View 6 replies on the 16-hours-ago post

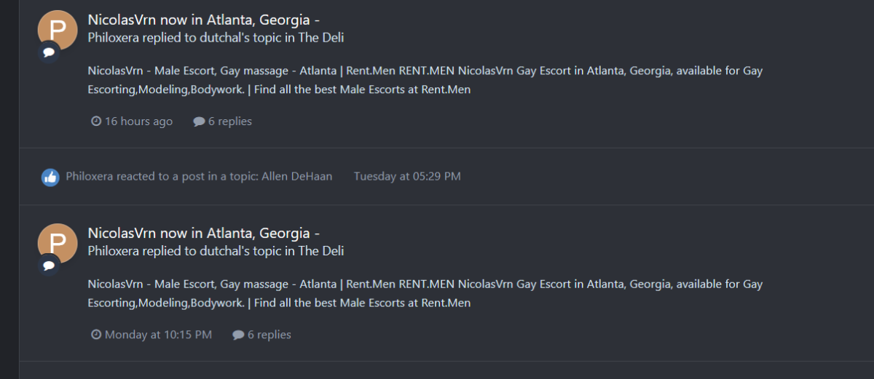click(229, 121)
